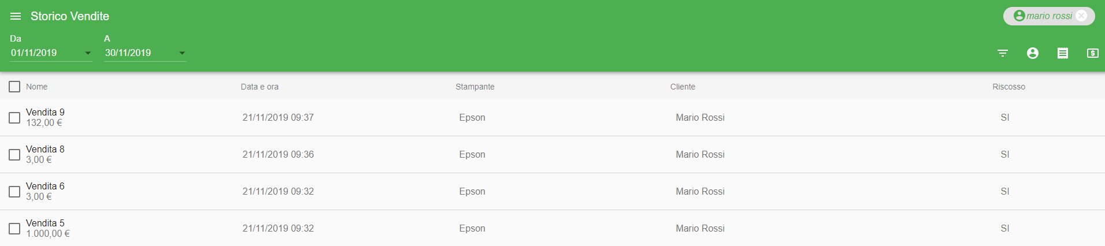
Task: Click the cash payment icon
Action: pyautogui.click(x=1093, y=53)
